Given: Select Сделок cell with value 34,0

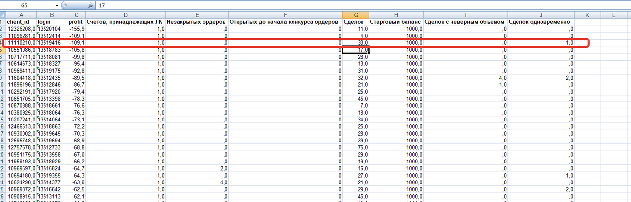Looking at the screenshot, I should [x=356, y=119].
